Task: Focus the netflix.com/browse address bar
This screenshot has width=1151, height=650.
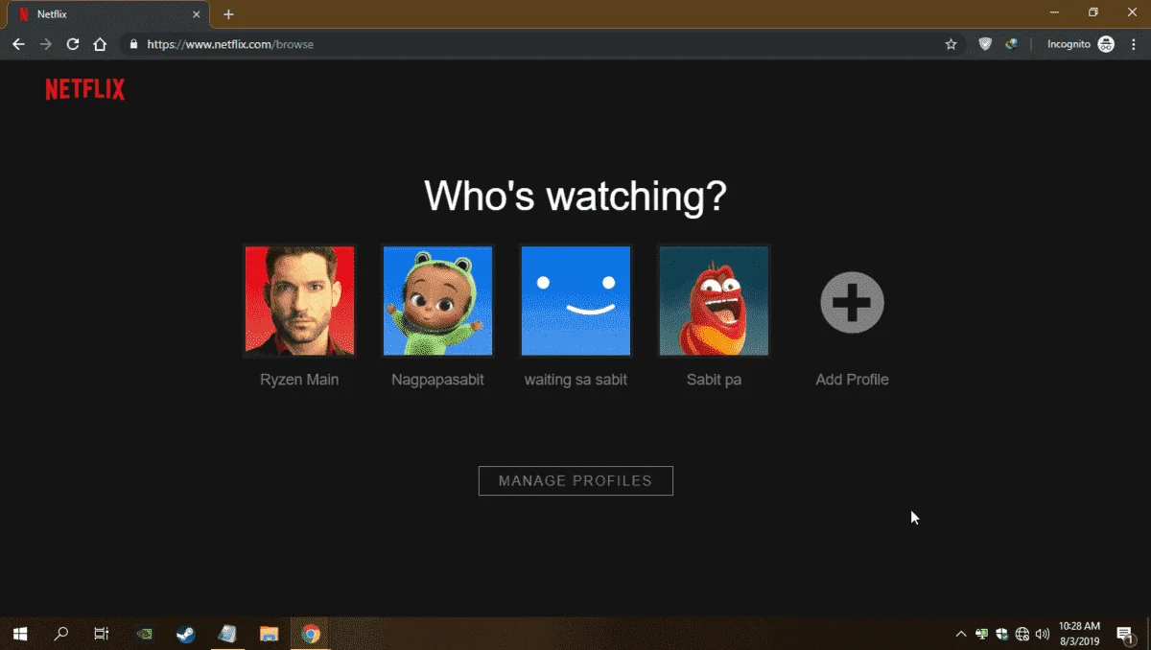Action: pyautogui.click(x=542, y=44)
